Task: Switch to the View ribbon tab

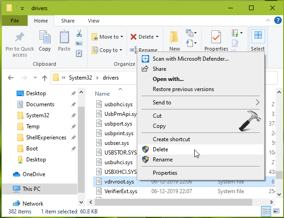Action: (x=93, y=21)
